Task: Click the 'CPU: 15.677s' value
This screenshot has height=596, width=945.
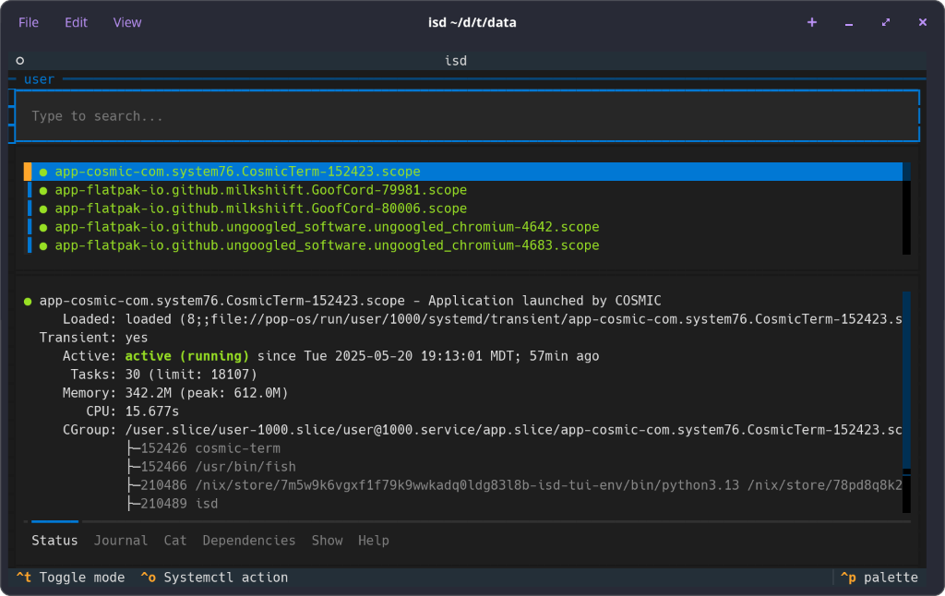Action: coord(152,411)
